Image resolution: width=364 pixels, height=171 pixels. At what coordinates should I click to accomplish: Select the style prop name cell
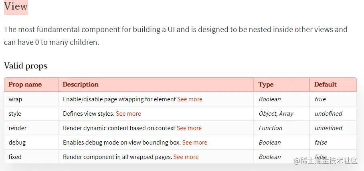point(31,114)
